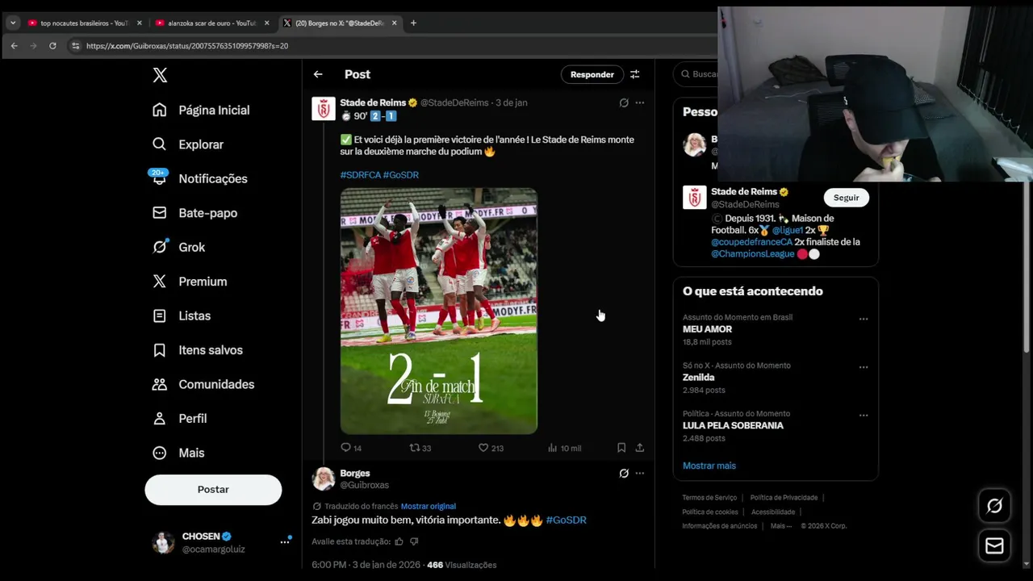The height and width of the screenshot is (581, 1033).
Task: Click Política de Privacidade footer link
Action: tap(784, 498)
